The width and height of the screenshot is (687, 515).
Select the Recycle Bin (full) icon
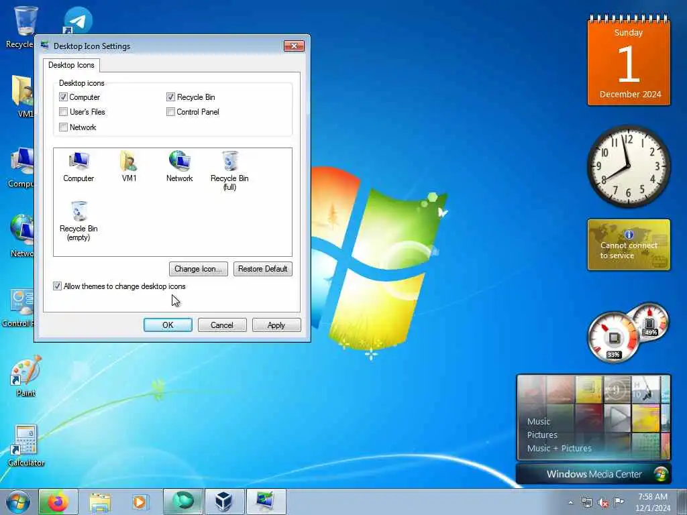point(229,171)
